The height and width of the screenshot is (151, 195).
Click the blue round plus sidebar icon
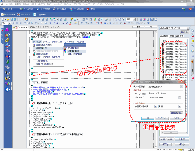[7, 89]
